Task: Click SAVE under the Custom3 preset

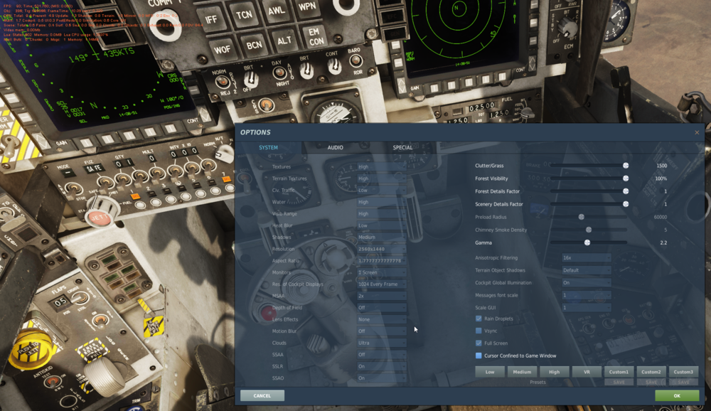Action: pos(683,382)
